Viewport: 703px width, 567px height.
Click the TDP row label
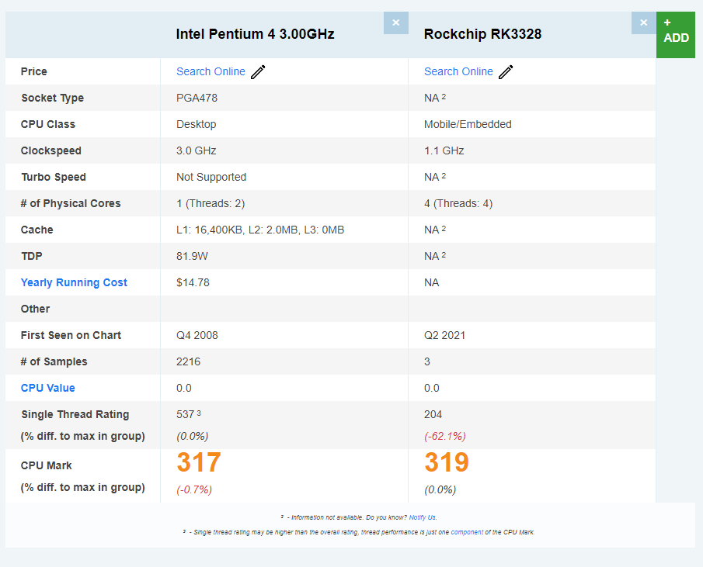[x=31, y=257]
